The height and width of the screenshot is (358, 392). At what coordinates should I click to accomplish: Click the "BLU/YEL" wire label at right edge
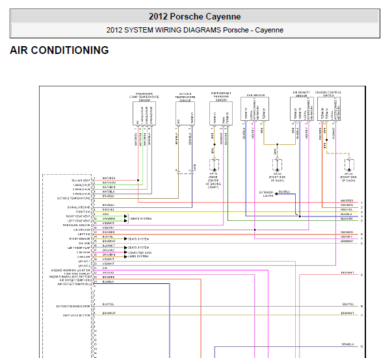pyautogui.click(x=348, y=304)
